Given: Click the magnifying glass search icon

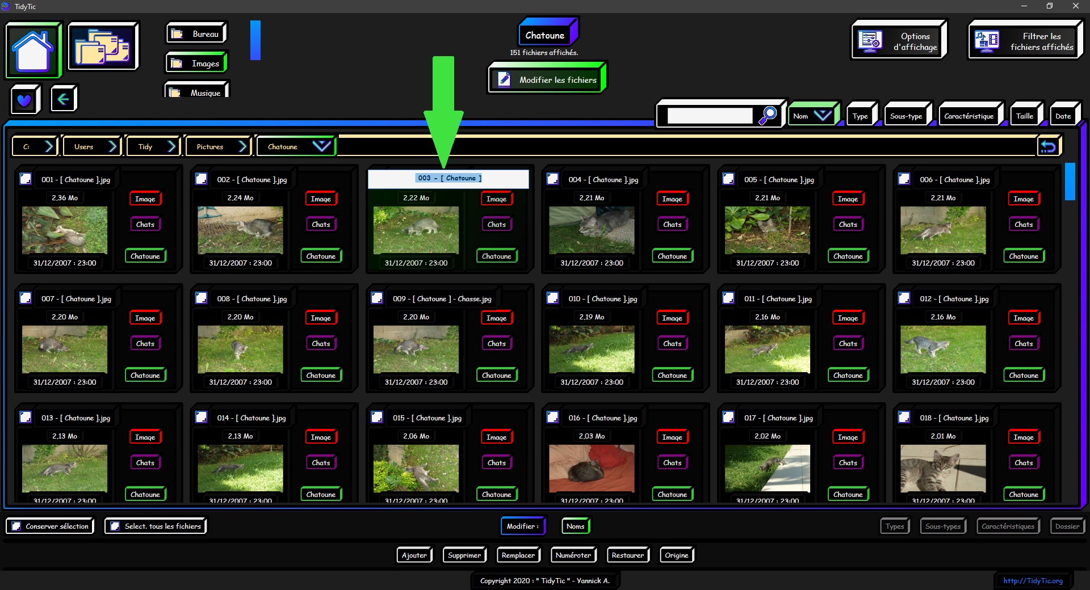Looking at the screenshot, I should click(768, 115).
